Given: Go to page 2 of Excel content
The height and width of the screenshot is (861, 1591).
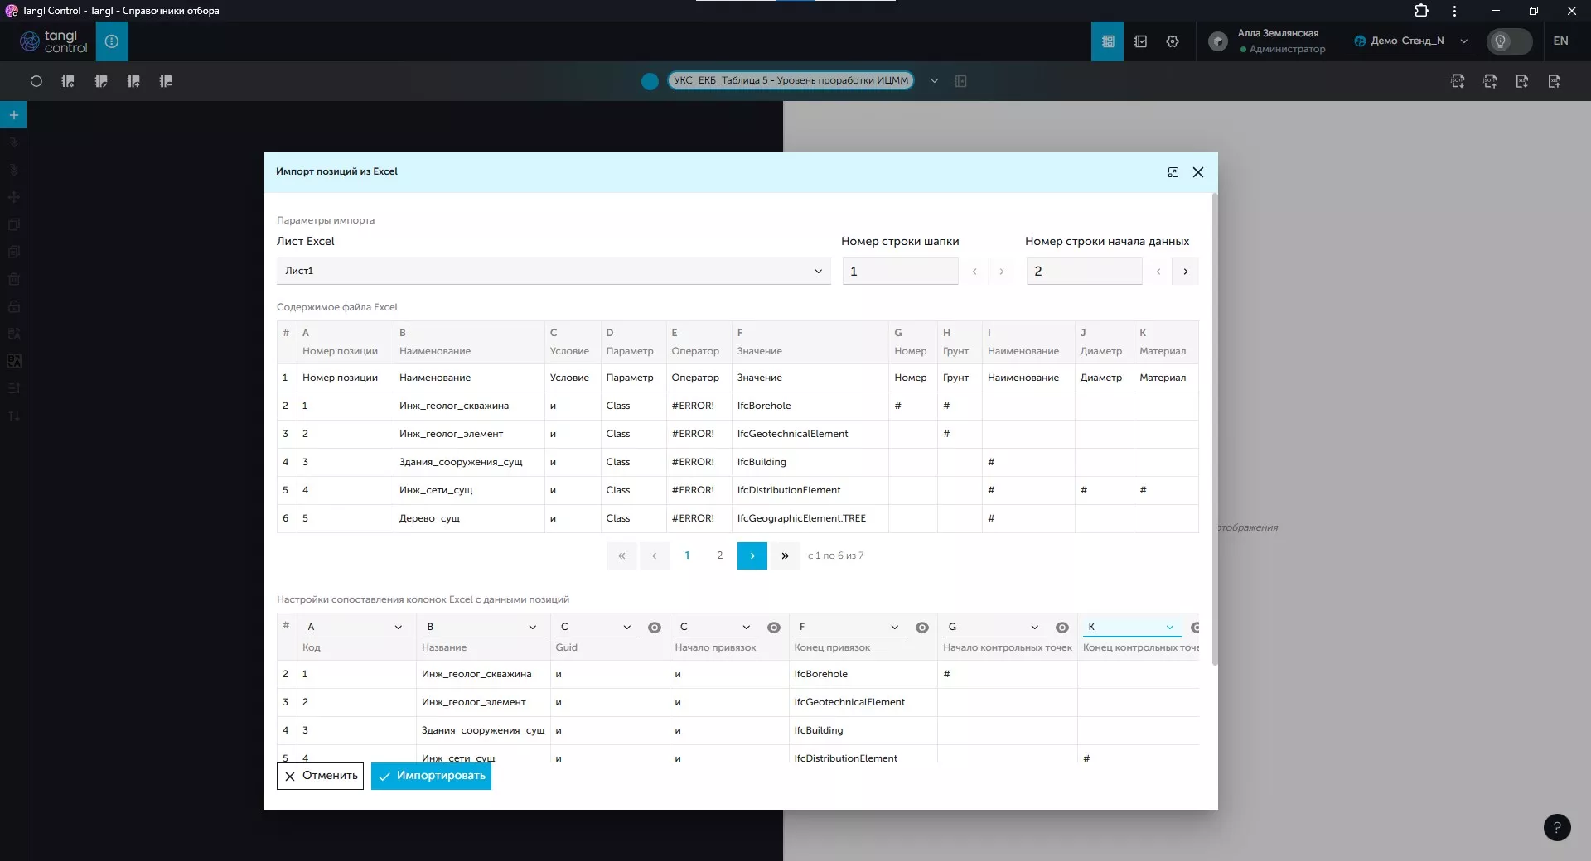Looking at the screenshot, I should pos(719,556).
